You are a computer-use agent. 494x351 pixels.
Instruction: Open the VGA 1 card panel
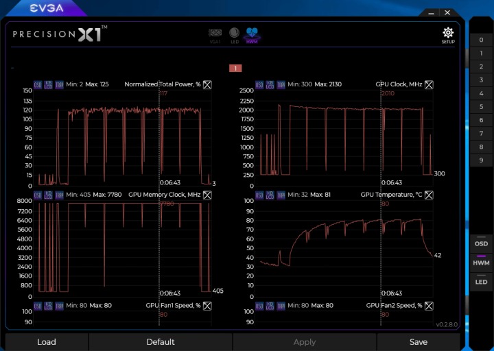pyautogui.click(x=215, y=36)
